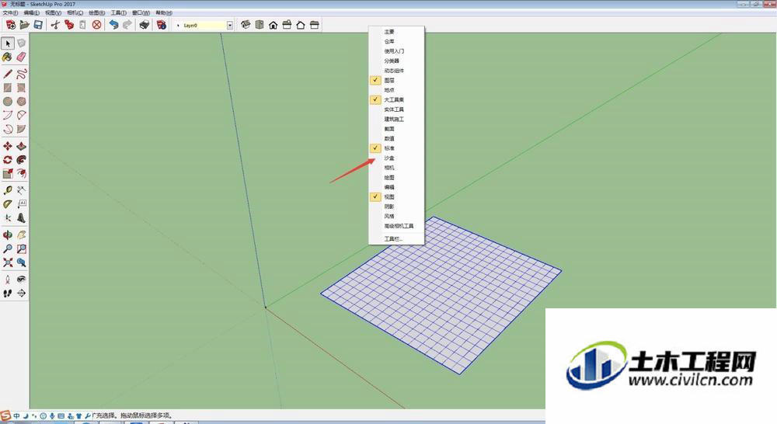Activate the Protractor tool

8,204
